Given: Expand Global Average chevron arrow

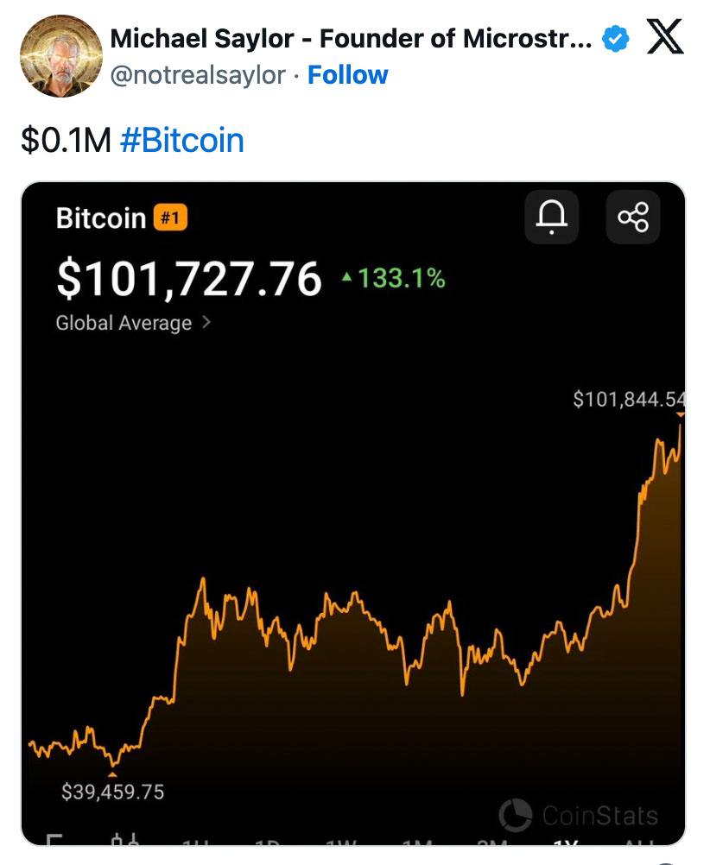Looking at the screenshot, I should tap(206, 322).
